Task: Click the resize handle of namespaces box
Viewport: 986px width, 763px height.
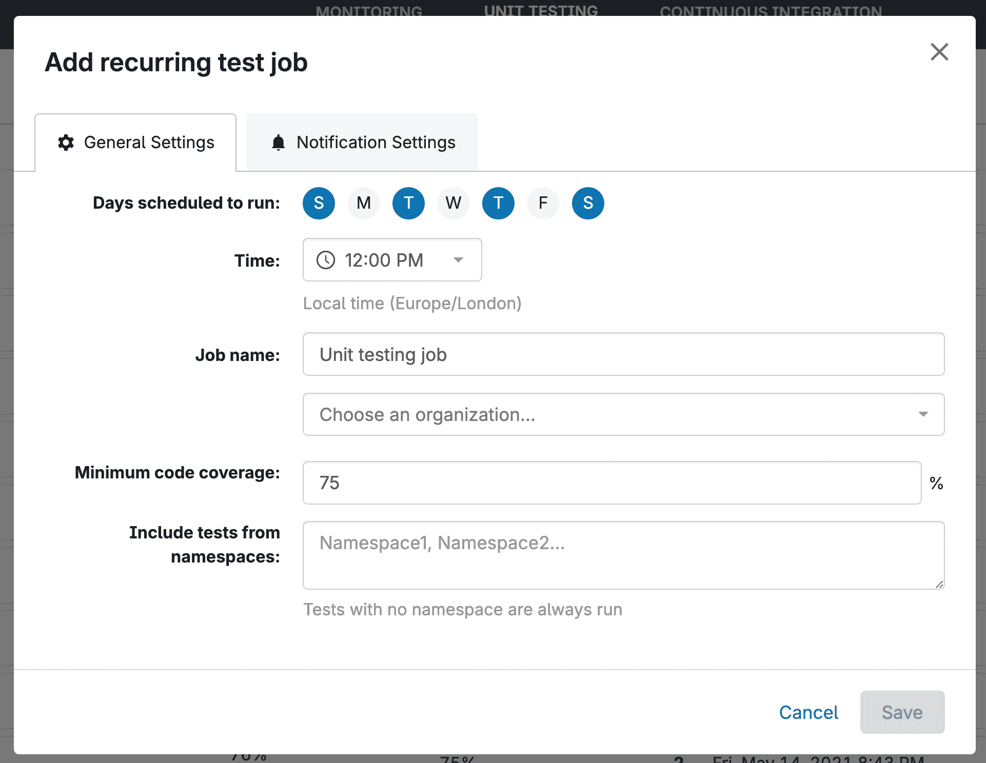Action: click(x=939, y=584)
